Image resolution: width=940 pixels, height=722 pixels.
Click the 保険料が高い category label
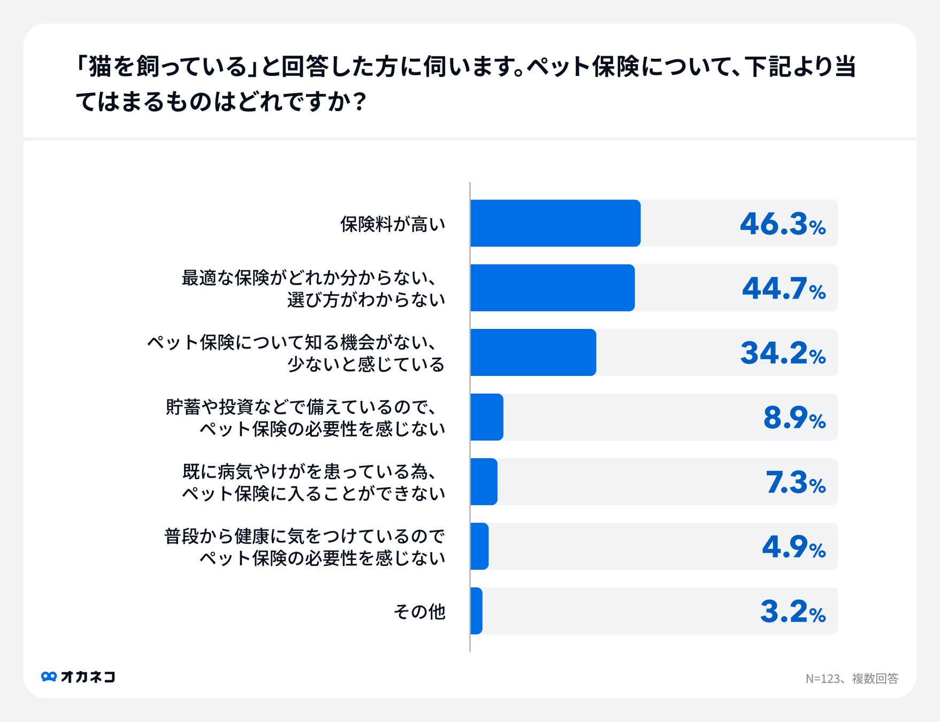pos(393,224)
